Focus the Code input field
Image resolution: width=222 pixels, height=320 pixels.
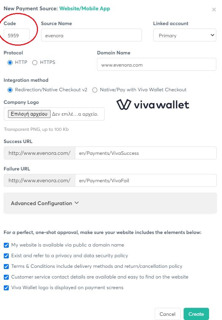(x=17, y=35)
